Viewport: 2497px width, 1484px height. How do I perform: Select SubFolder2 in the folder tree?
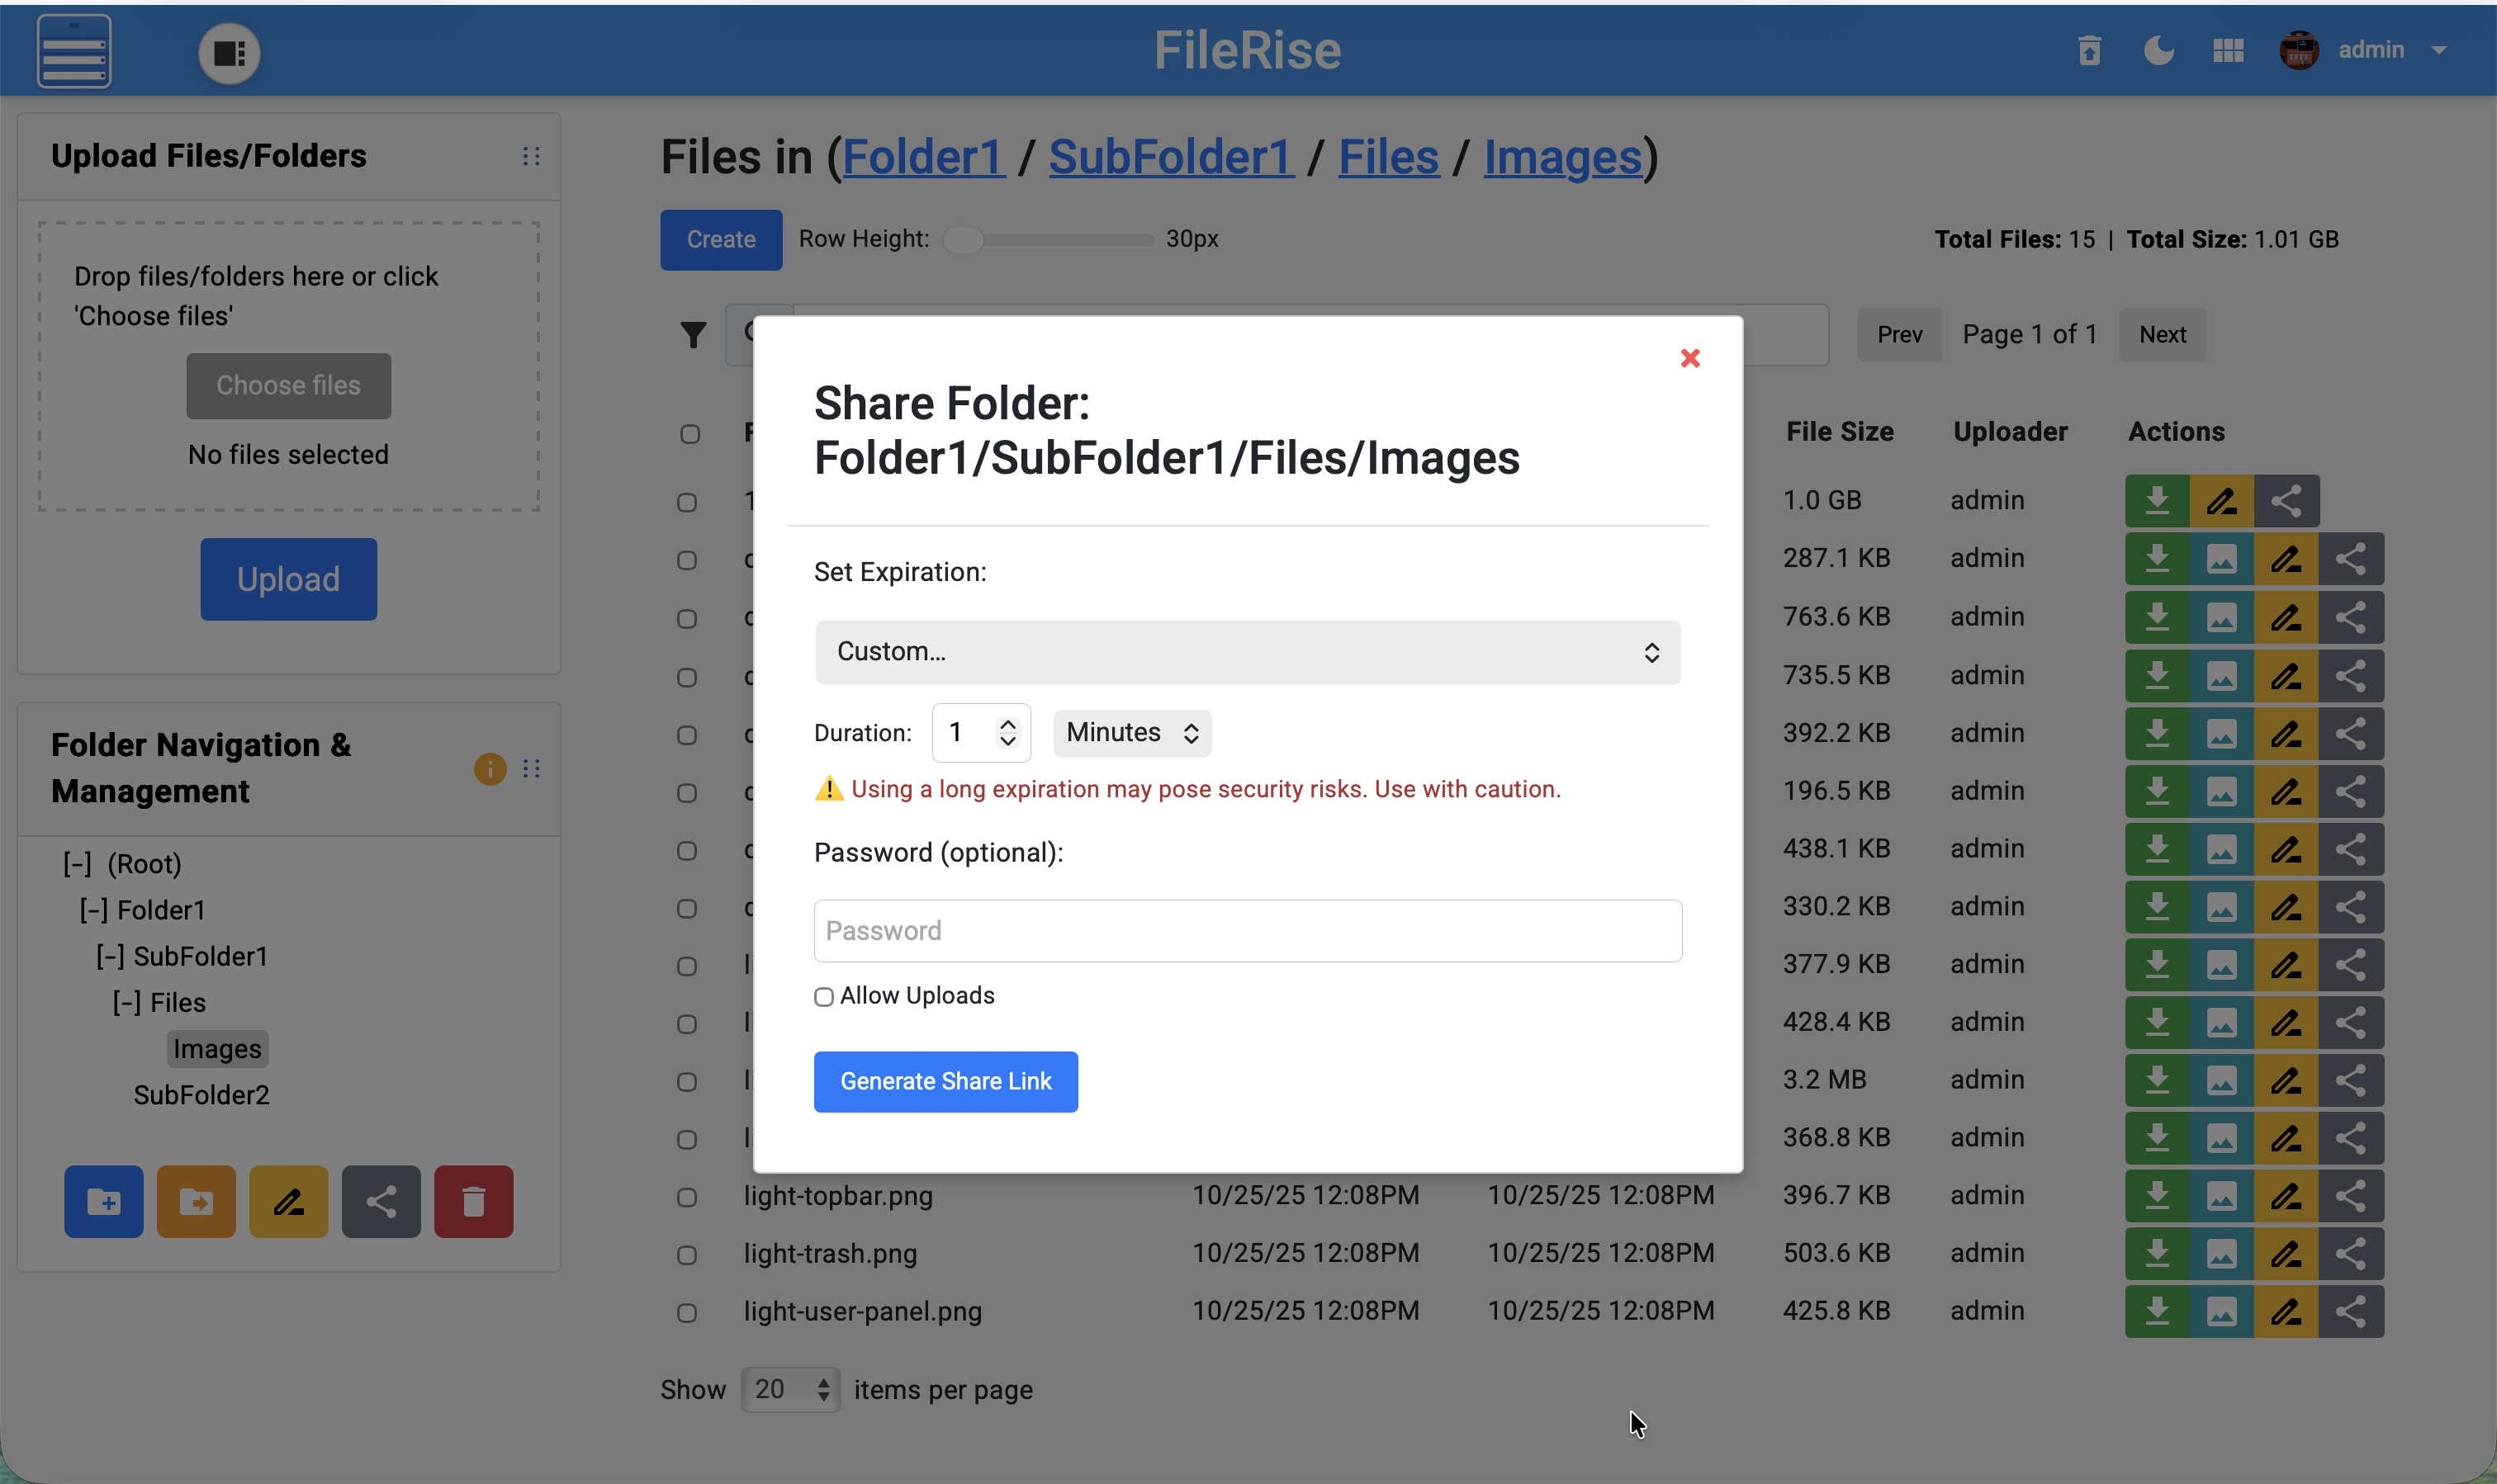point(201,1095)
